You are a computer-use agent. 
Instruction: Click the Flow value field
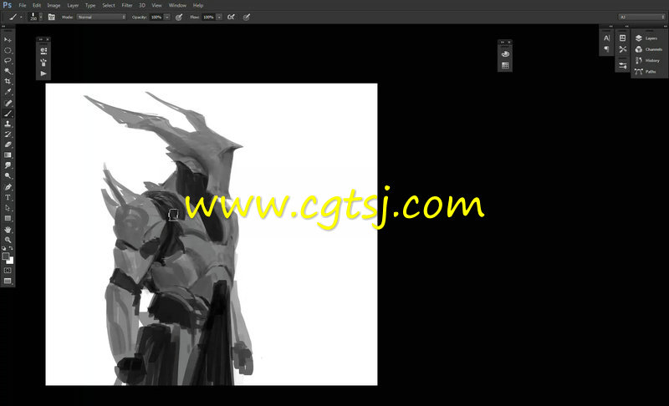(x=208, y=17)
